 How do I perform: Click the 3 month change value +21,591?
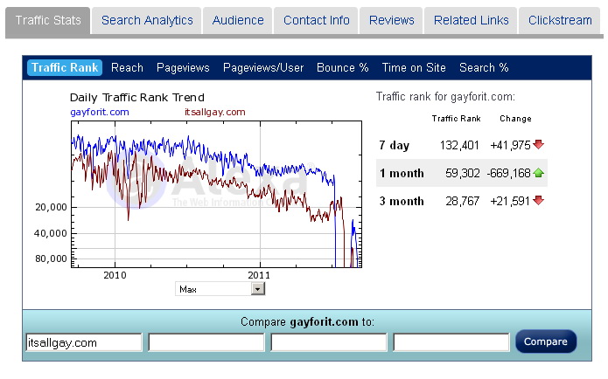pos(510,201)
